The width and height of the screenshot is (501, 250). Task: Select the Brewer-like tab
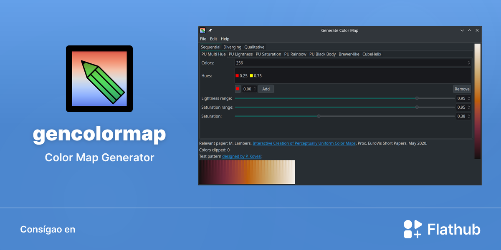349,54
